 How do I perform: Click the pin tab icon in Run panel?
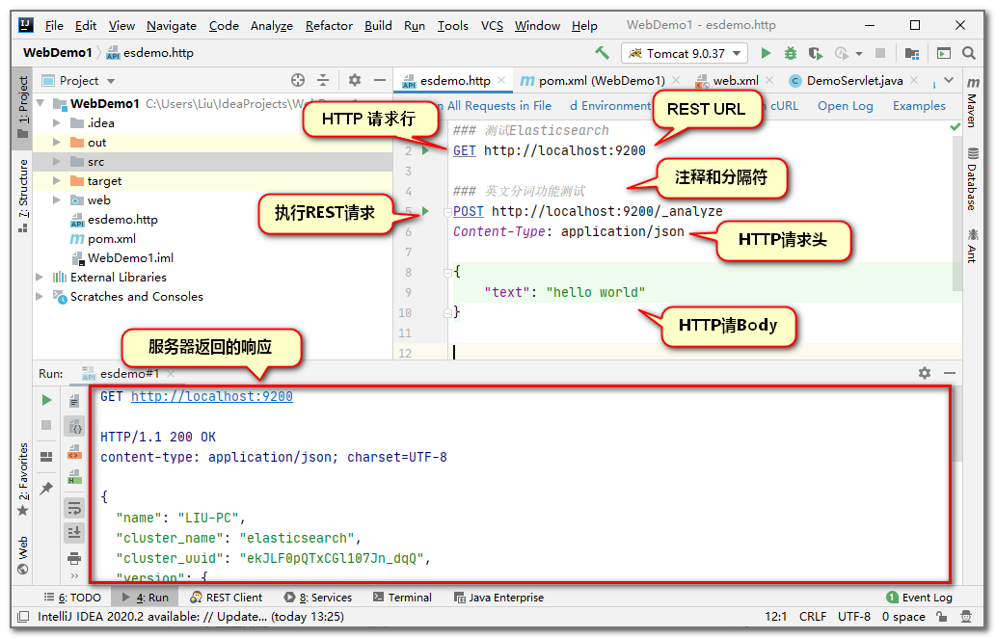click(x=46, y=488)
